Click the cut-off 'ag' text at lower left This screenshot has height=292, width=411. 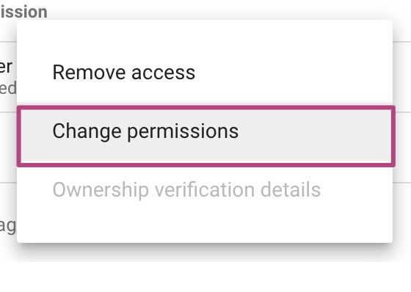[8, 227]
